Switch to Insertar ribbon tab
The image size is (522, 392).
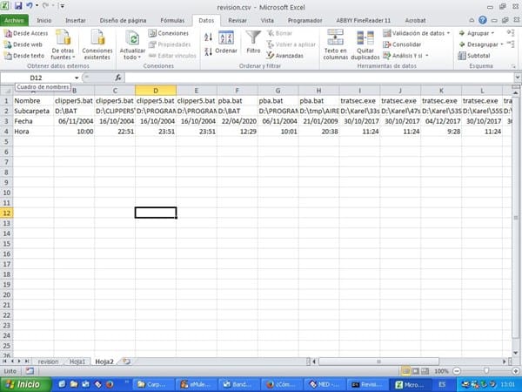click(x=75, y=21)
